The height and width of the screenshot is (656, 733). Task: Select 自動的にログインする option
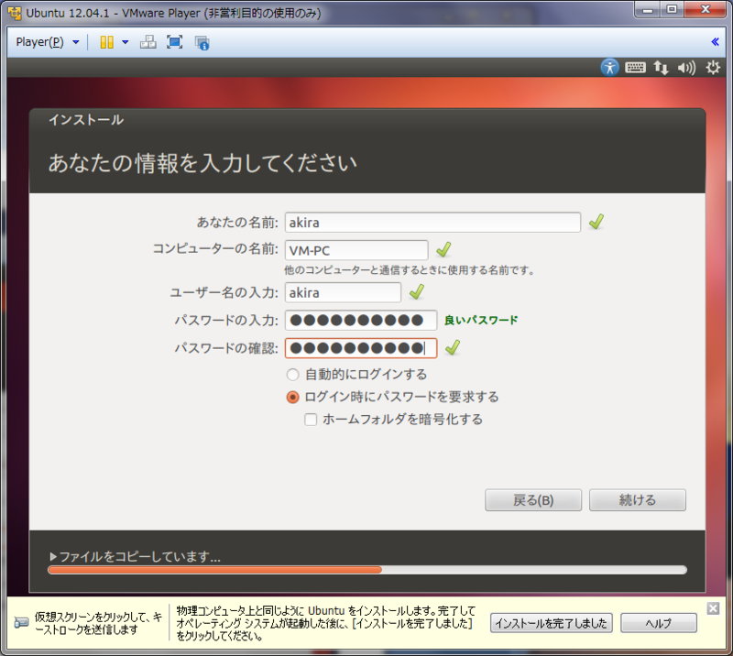(291, 374)
